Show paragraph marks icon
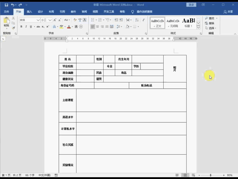Screen dimensions: 238x179 (143, 20)
